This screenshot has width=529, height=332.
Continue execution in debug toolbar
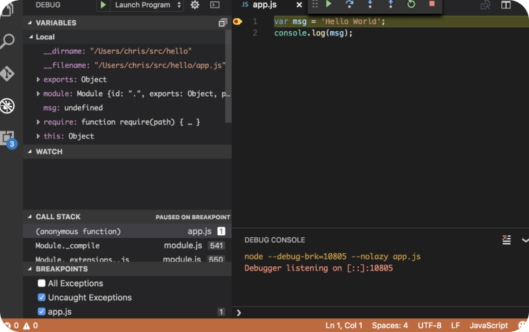(x=328, y=4)
